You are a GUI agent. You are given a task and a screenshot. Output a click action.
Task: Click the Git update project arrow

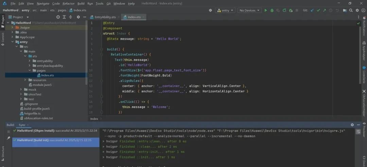[x=312, y=11]
